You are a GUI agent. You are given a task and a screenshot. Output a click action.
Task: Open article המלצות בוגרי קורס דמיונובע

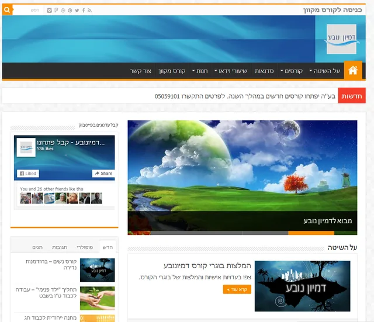[x=207, y=266]
